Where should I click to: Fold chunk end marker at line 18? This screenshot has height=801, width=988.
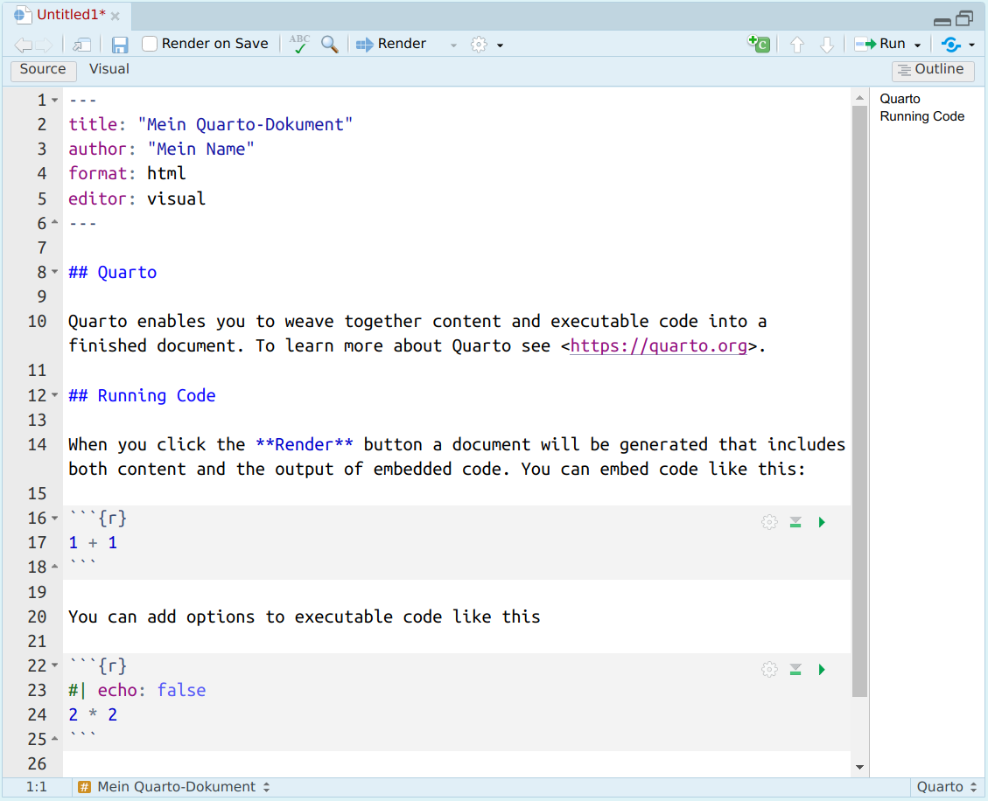click(x=55, y=567)
